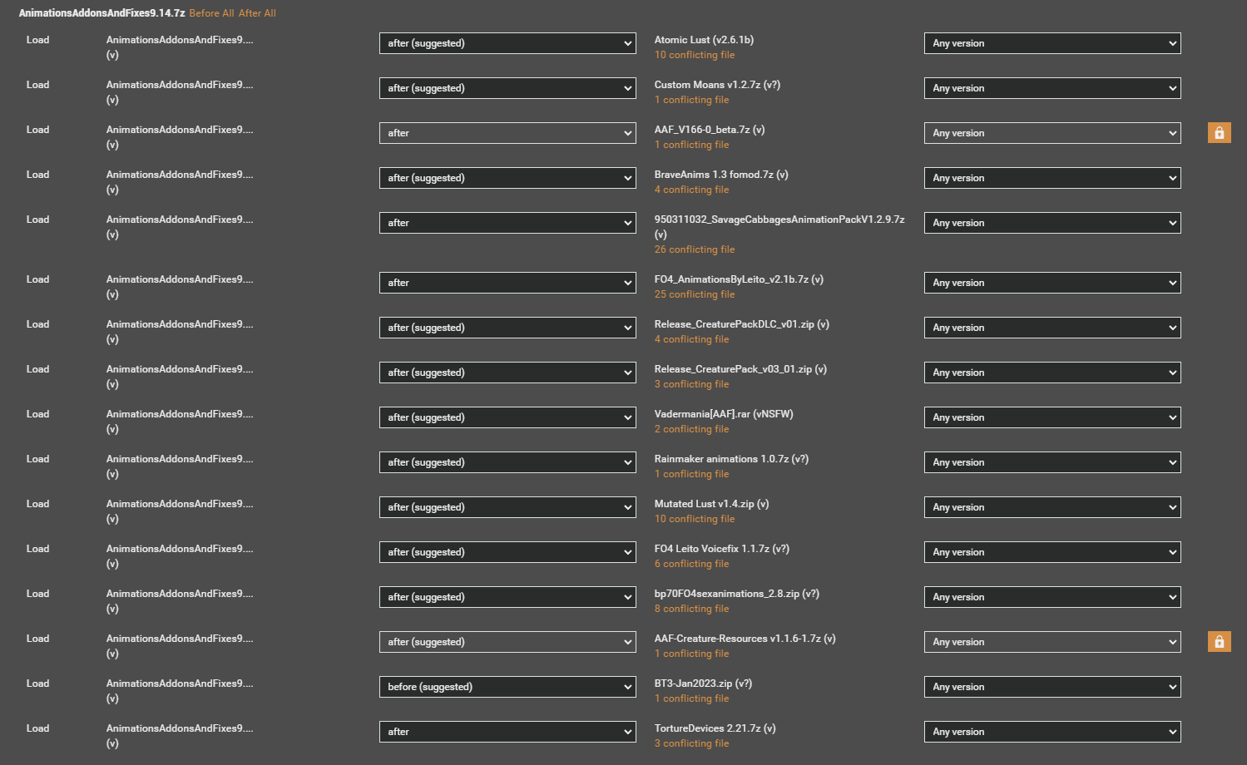Open the after dropdown for FO4_AnimationsByLeito
Viewport: 1247px width, 765px height.
[507, 282]
